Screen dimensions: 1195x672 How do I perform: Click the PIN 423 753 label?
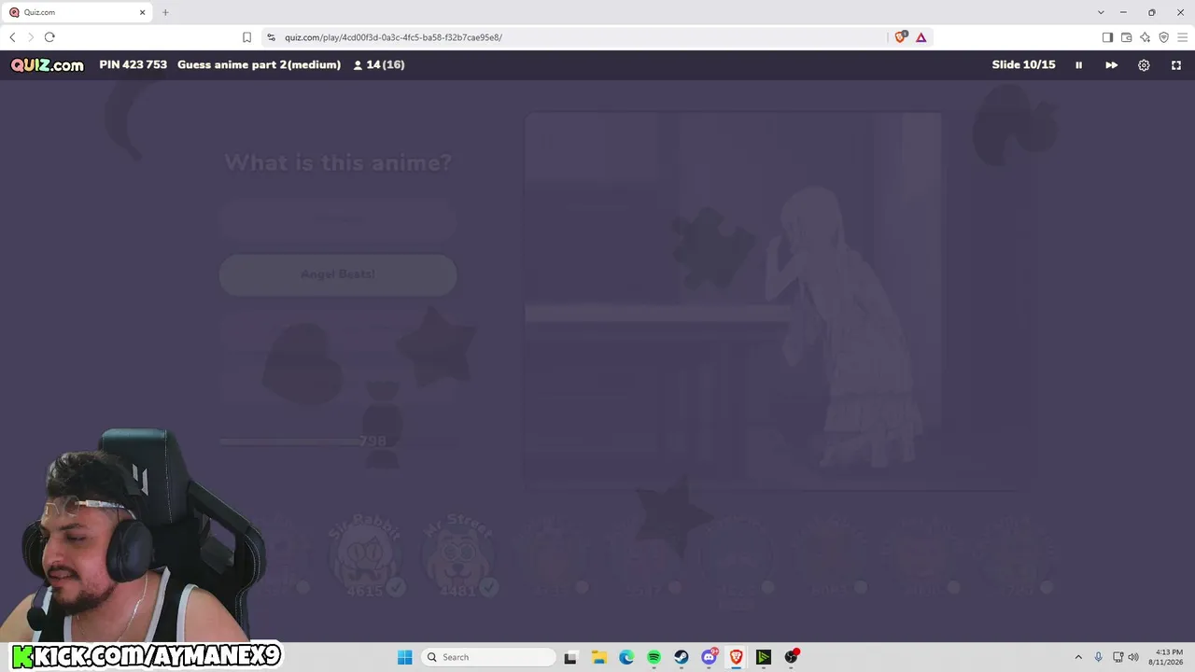134,65
